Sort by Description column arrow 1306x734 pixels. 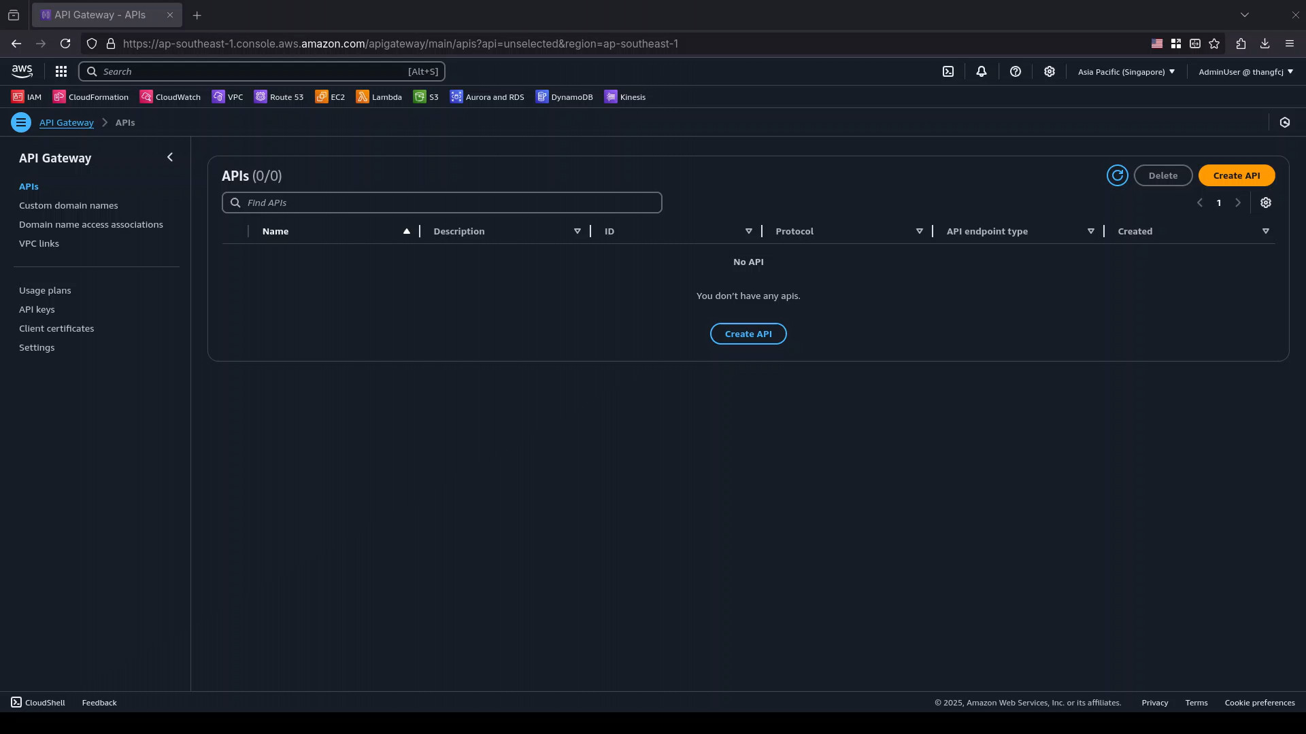coord(577,231)
